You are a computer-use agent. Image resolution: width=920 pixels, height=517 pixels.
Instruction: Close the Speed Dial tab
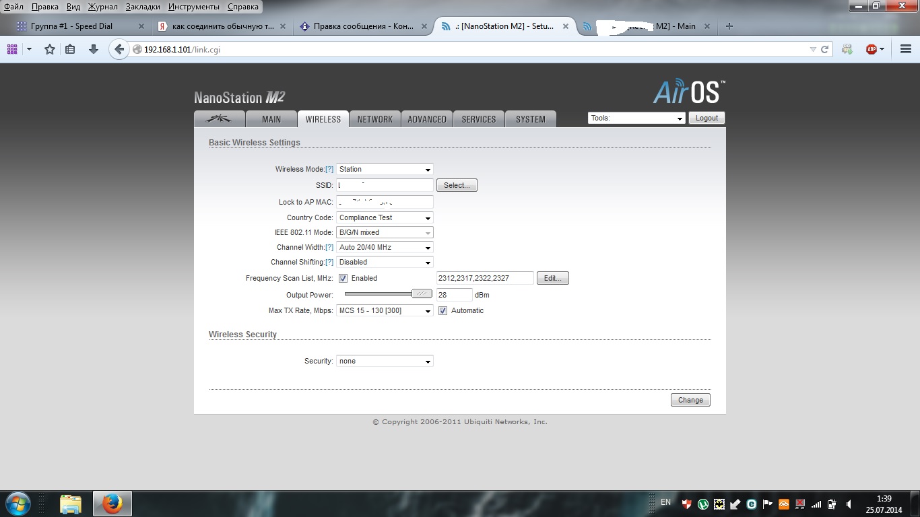141,26
